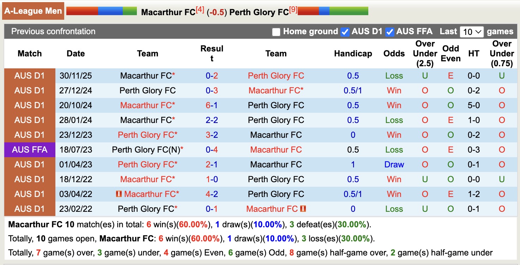This screenshot has width=520, height=265.
Task: Click Macarthur FC in the 27/12/24 row
Action: pyautogui.click(x=276, y=90)
